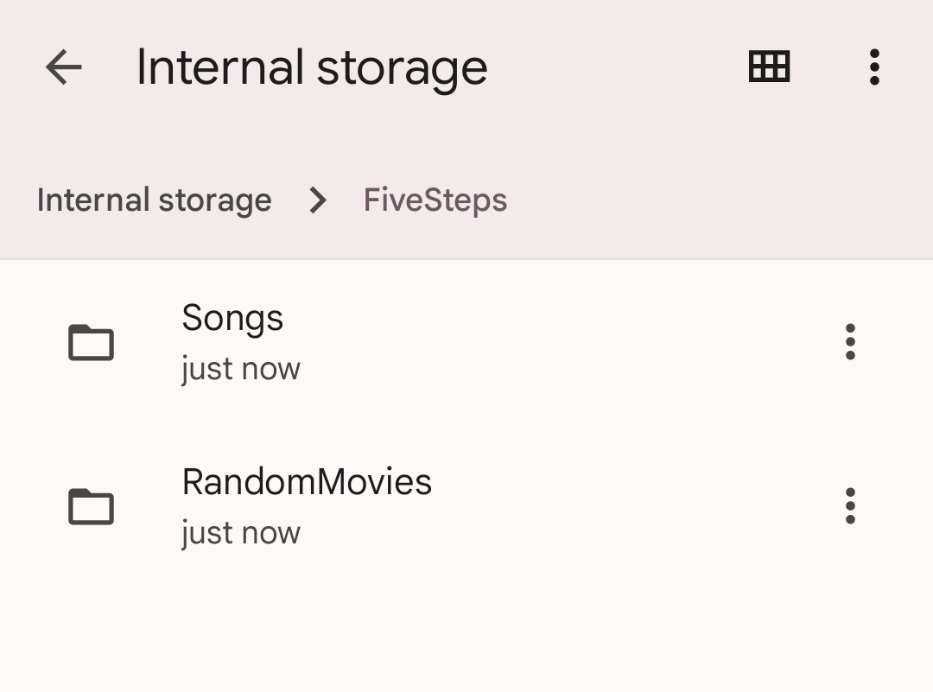Image resolution: width=933 pixels, height=692 pixels.
Task: Open the RandomMovies folder by name
Action: (307, 482)
